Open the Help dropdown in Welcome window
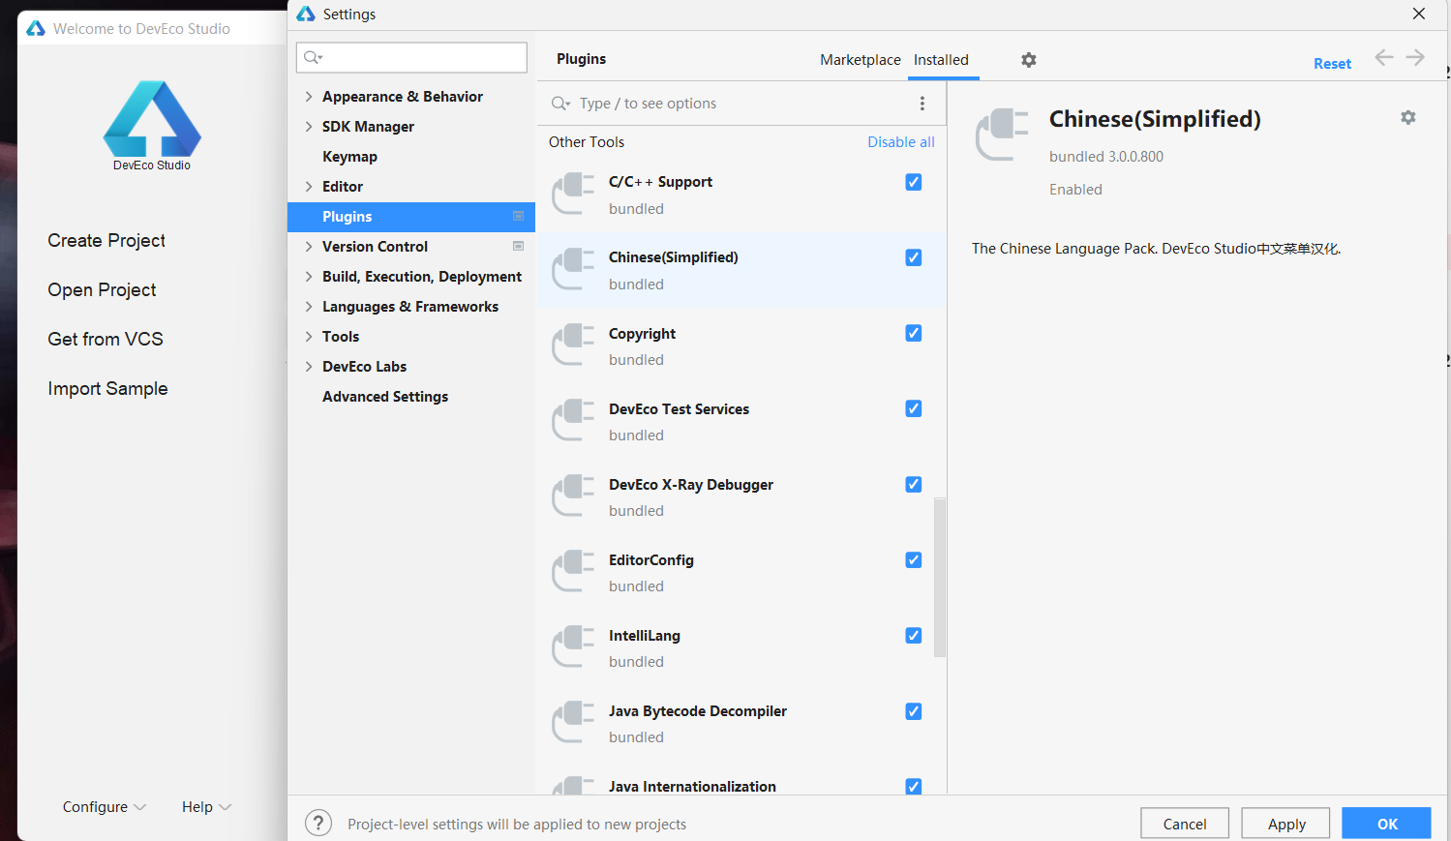This screenshot has height=841, width=1451. 206,806
